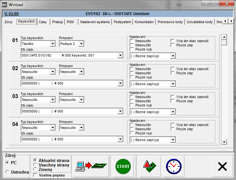The image size is (236, 180).
Task: Click the V. 02.60 version link
Action: point(12,14)
